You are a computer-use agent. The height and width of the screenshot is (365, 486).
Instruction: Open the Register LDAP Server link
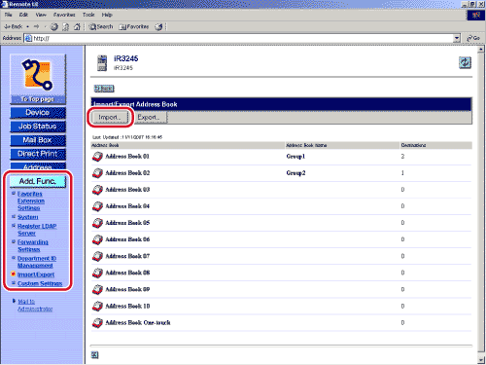[x=37, y=230]
